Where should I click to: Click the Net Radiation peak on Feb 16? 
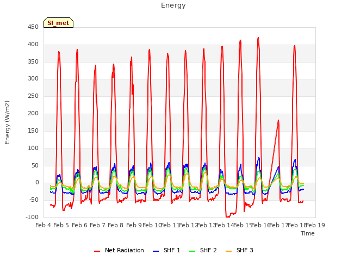[258, 38]
